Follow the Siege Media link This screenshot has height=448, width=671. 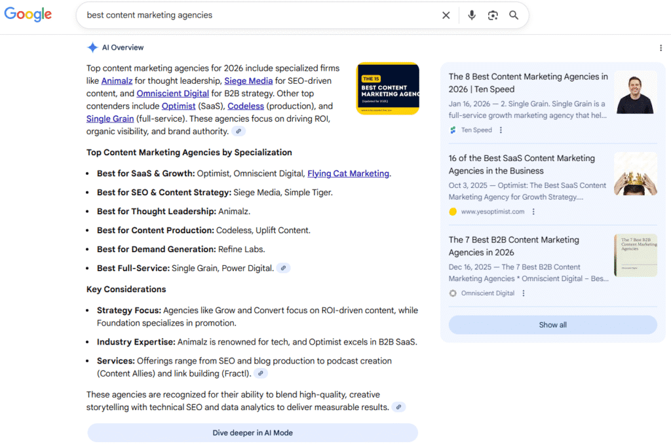(x=248, y=81)
